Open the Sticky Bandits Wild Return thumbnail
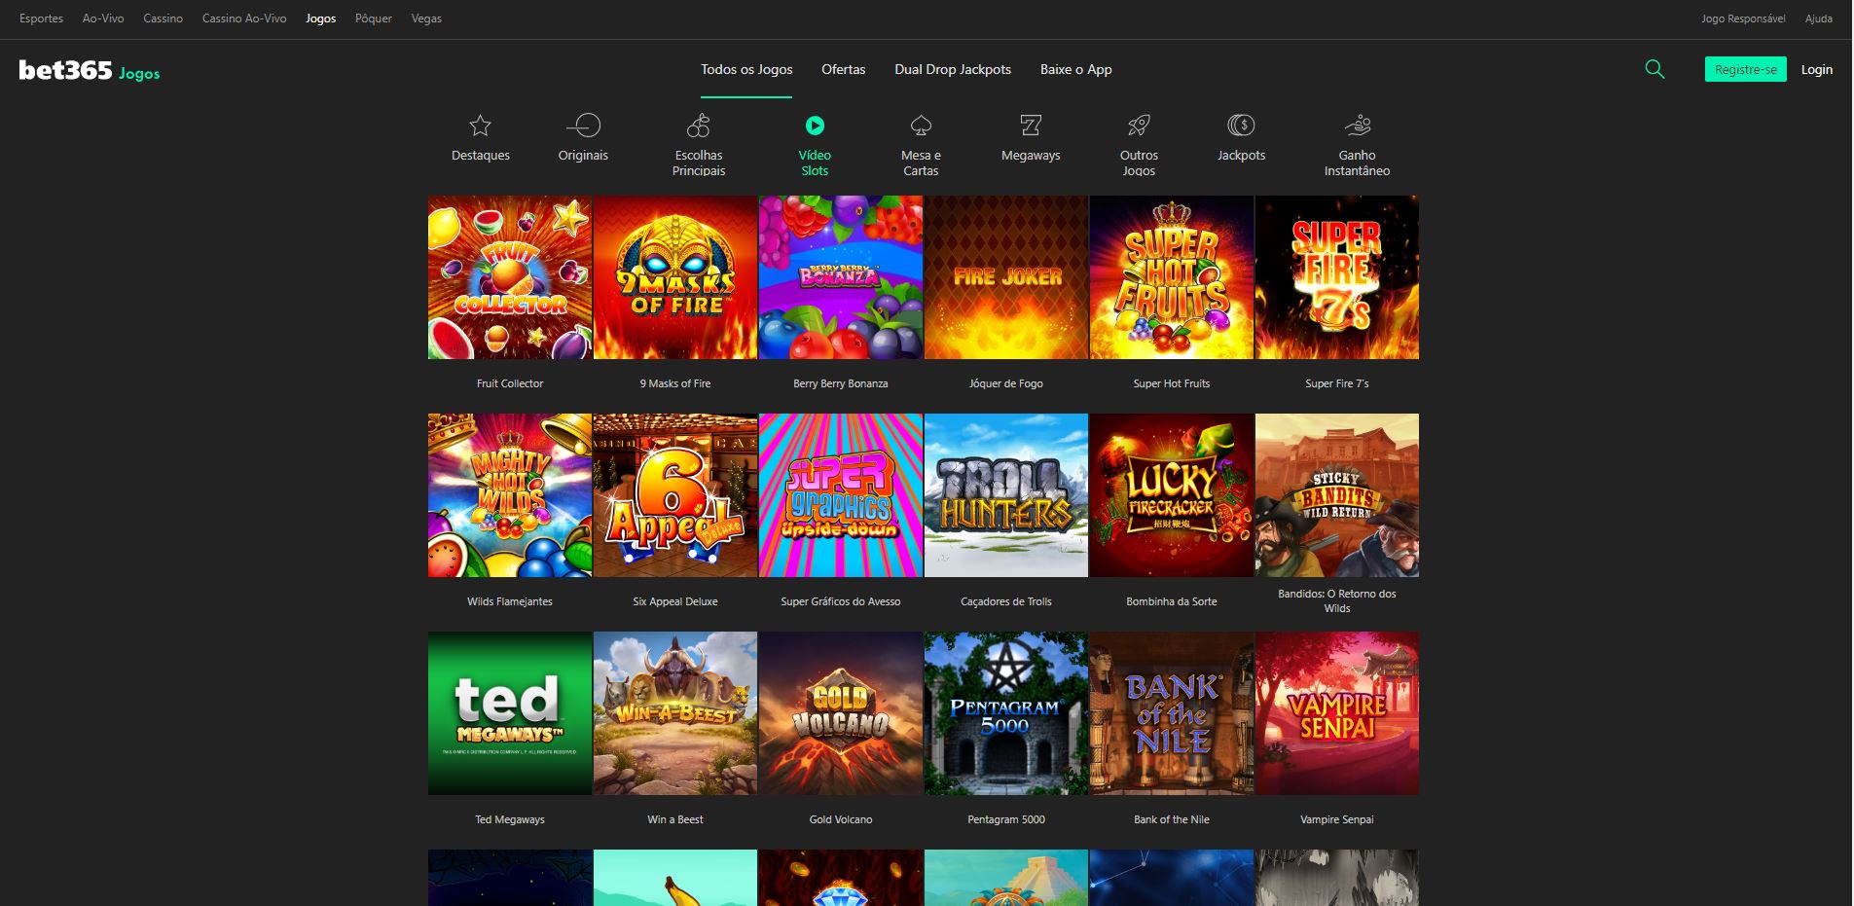1854x906 pixels. pyautogui.click(x=1337, y=495)
